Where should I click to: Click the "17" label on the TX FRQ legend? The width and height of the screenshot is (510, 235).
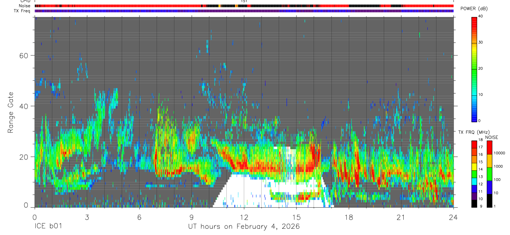tap(481, 147)
